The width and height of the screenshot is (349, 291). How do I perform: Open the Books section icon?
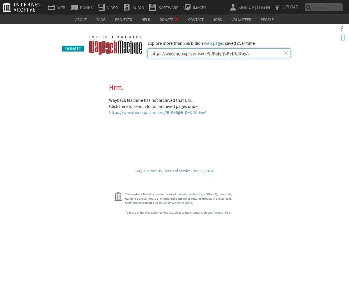click(x=74, y=7)
